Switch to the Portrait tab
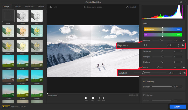 [18, 6]
